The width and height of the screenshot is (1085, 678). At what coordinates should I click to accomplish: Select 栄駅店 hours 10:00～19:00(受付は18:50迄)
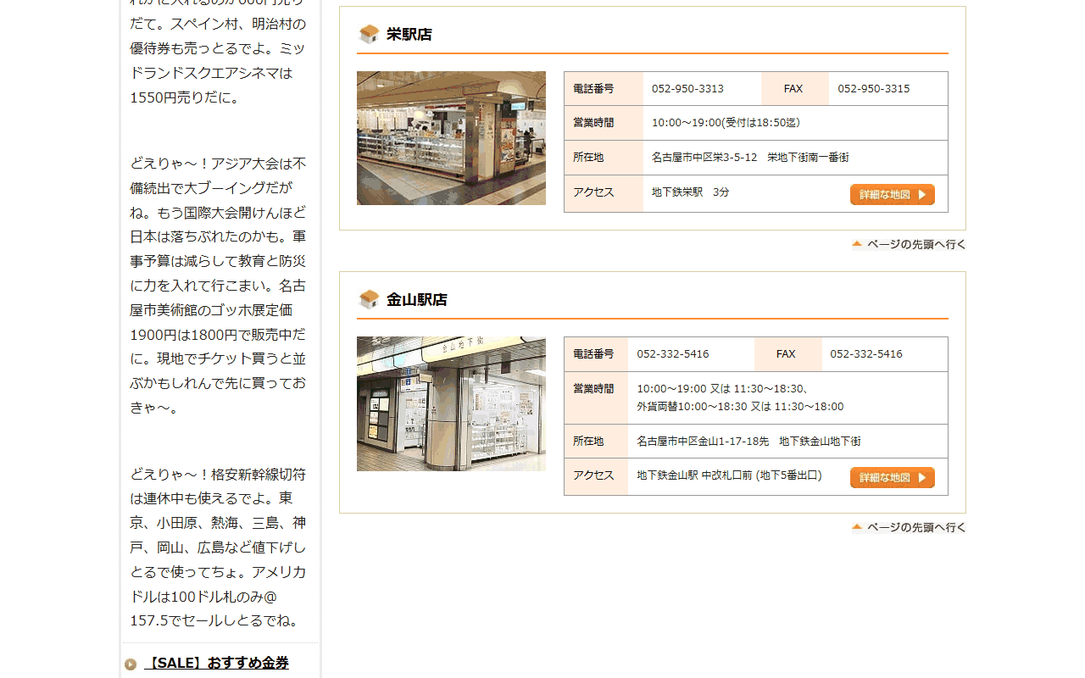pos(726,123)
